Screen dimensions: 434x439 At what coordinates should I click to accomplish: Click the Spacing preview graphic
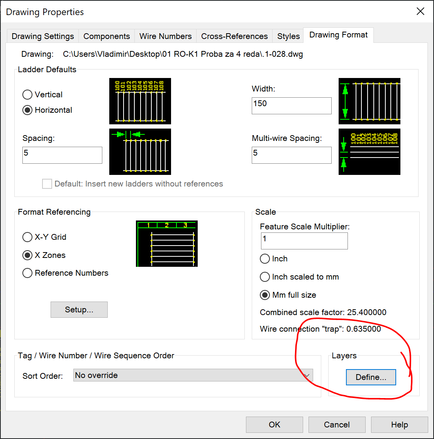(140, 151)
